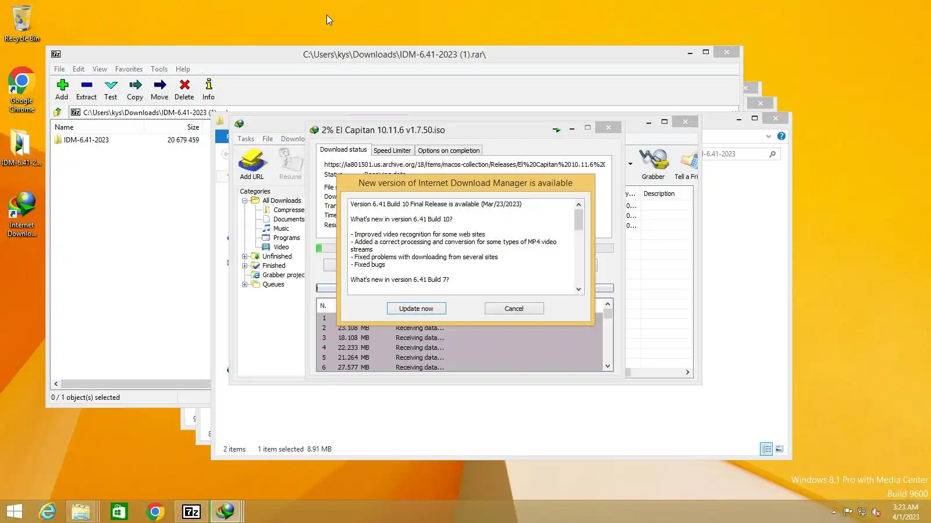Select the Internet Download Manager desktop shortcut

pos(22,214)
